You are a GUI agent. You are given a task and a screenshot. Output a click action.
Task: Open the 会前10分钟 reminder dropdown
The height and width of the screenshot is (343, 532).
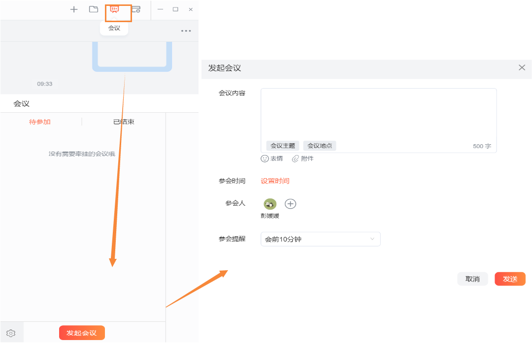321,239
